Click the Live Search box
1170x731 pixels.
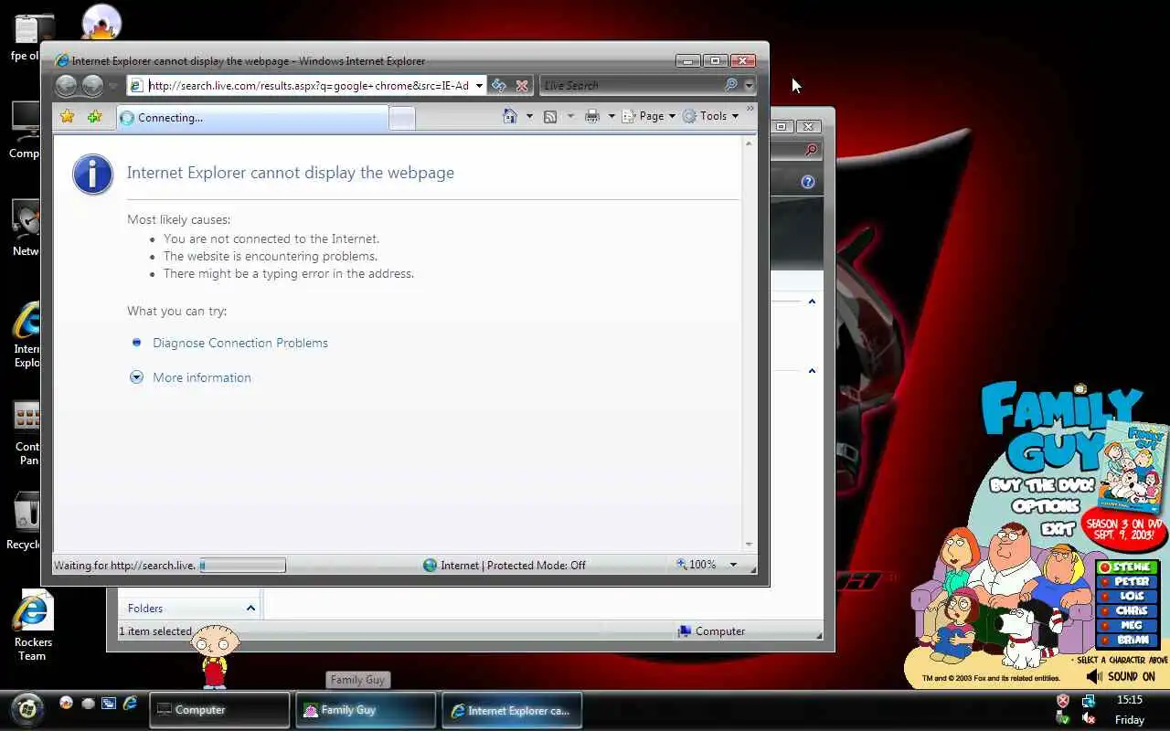(x=631, y=85)
